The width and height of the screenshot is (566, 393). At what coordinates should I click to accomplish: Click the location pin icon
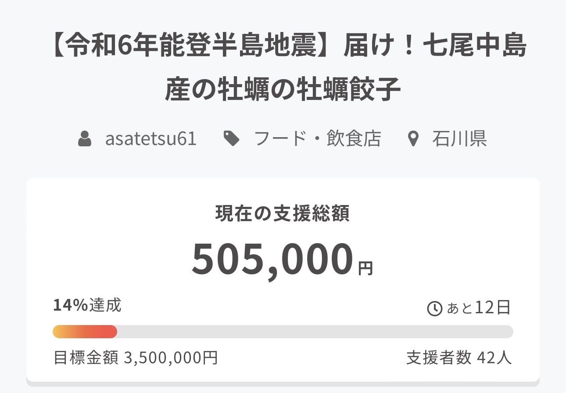[412, 139]
